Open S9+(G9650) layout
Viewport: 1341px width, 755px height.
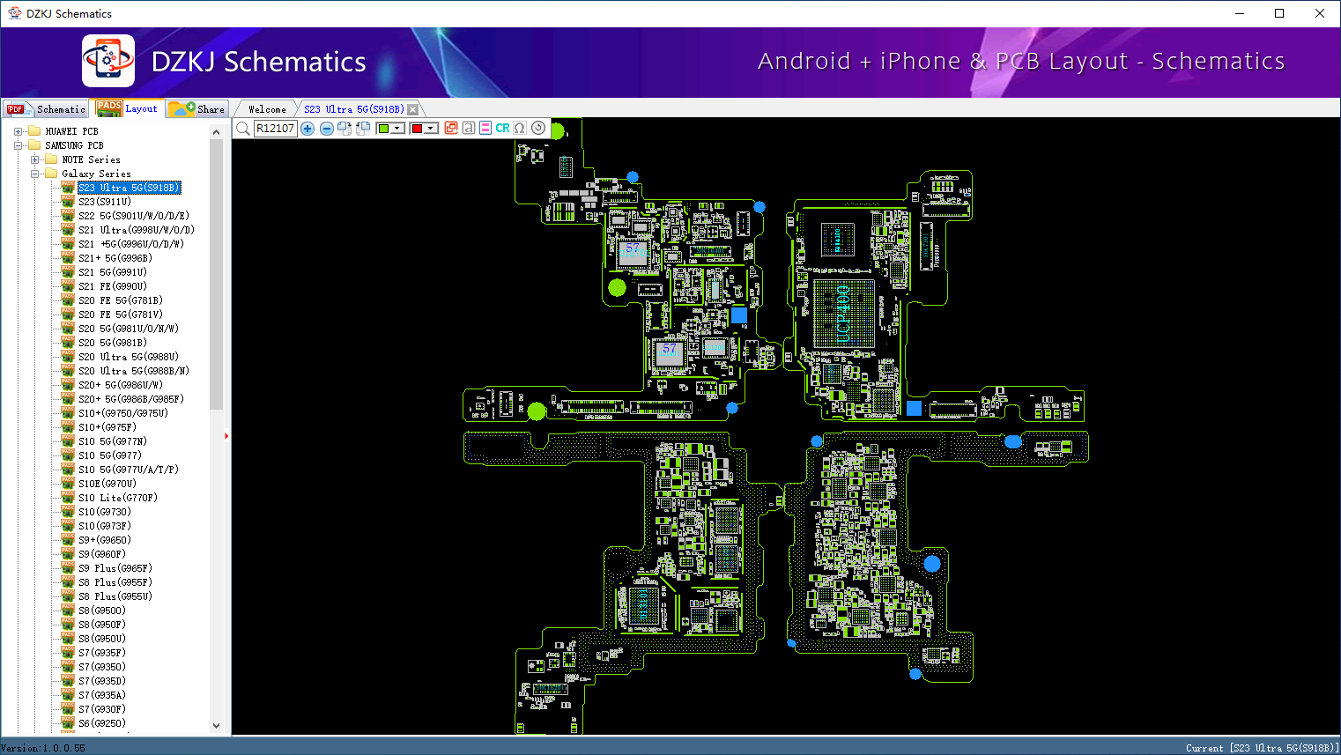click(x=105, y=540)
